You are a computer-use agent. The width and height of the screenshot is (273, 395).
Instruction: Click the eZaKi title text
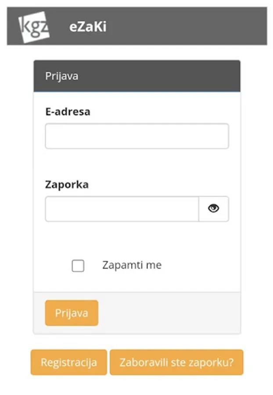[x=88, y=27]
